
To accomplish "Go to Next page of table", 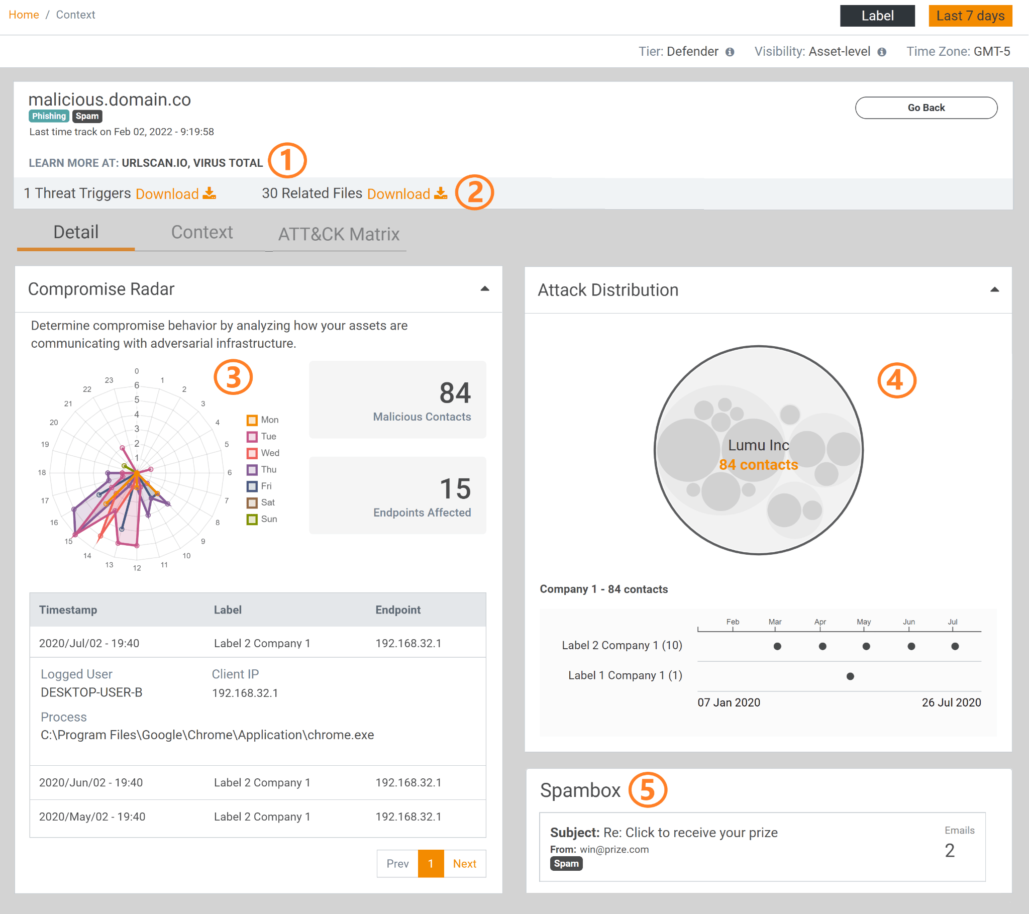I will (464, 864).
